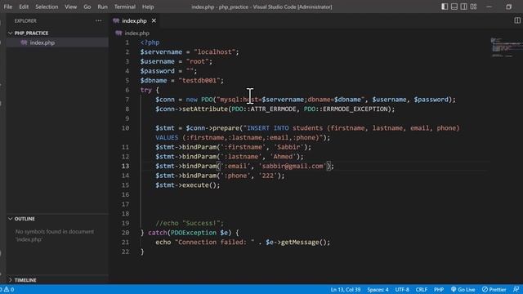The height and width of the screenshot is (294, 523).
Task: Click PHP language mode in the status bar
Action: click(x=439, y=289)
